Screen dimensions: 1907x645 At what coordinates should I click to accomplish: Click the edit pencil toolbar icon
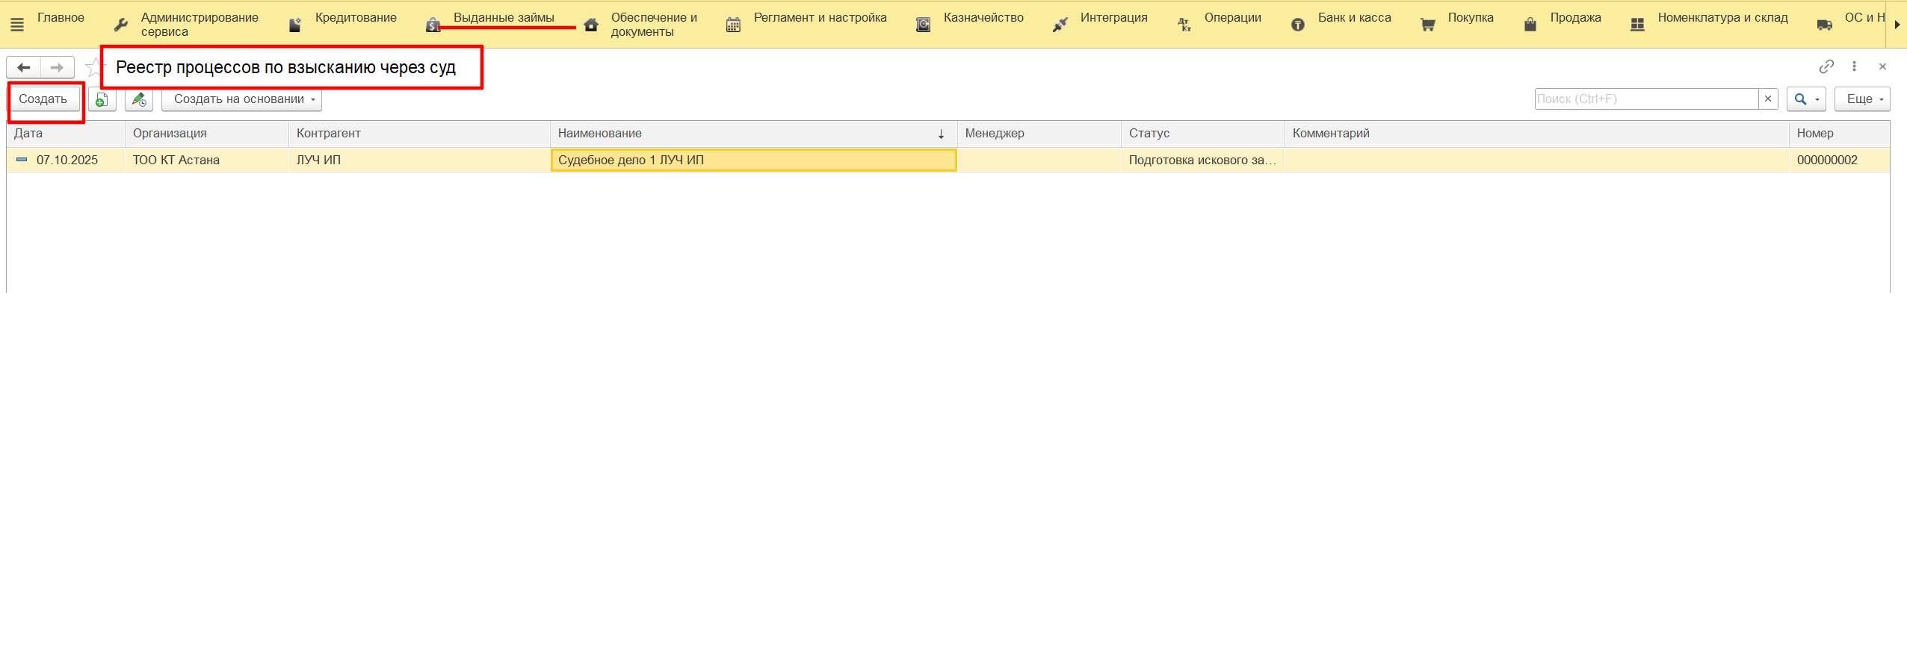pyautogui.click(x=139, y=99)
